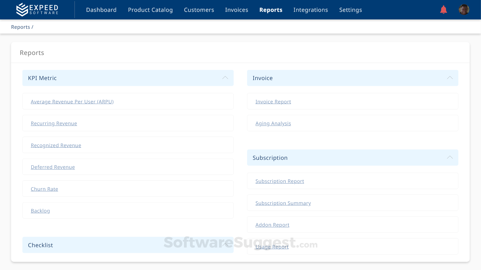This screenshot has height=270, width=481.
Task: Collapse the Invoice section
Action: click(x=450, y=78)
